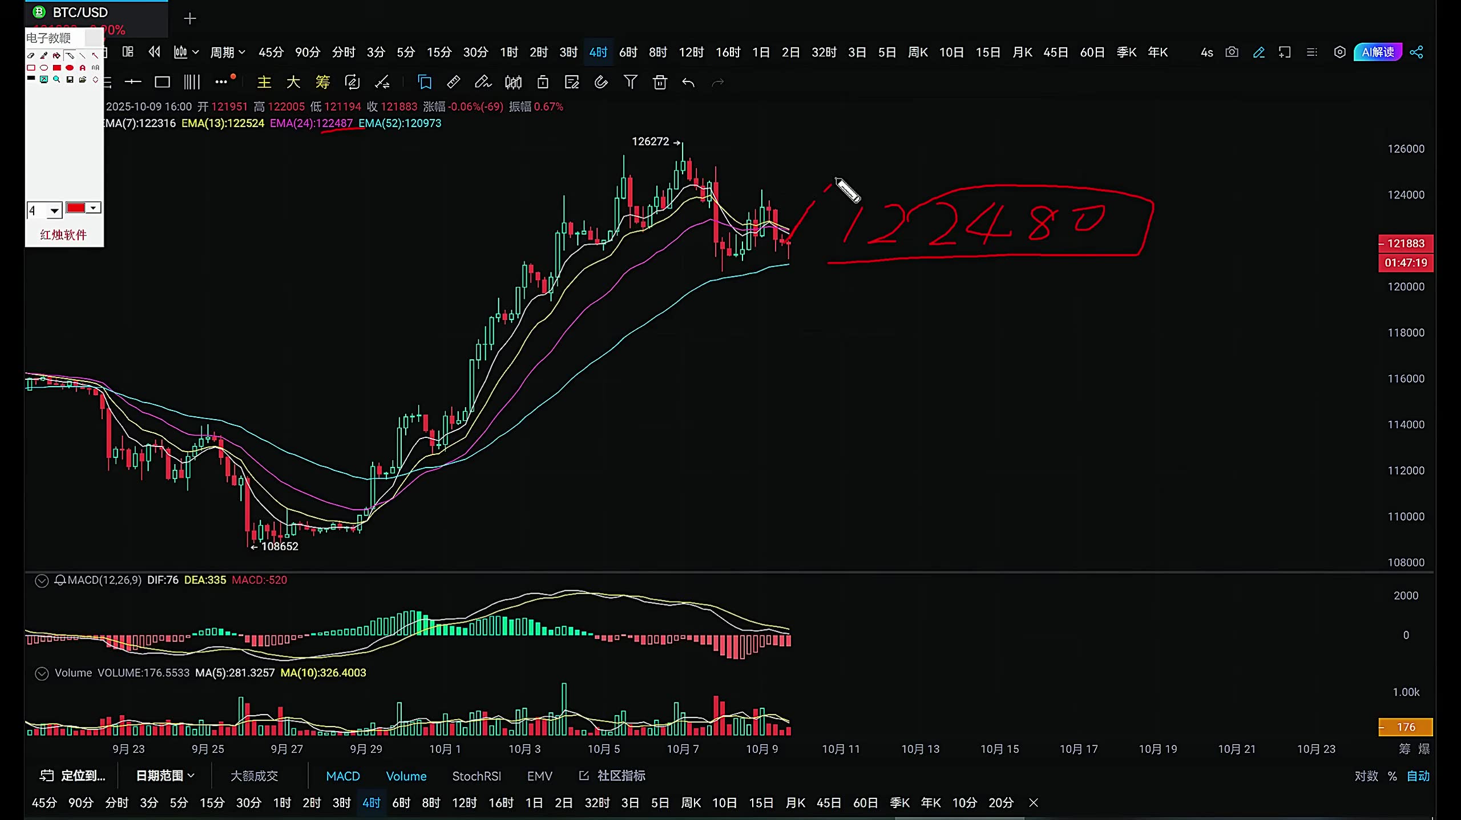Viewport: 1461px width, 820px height.
Task: Collapse the Volume indicator panel
Action: point(42,673)
